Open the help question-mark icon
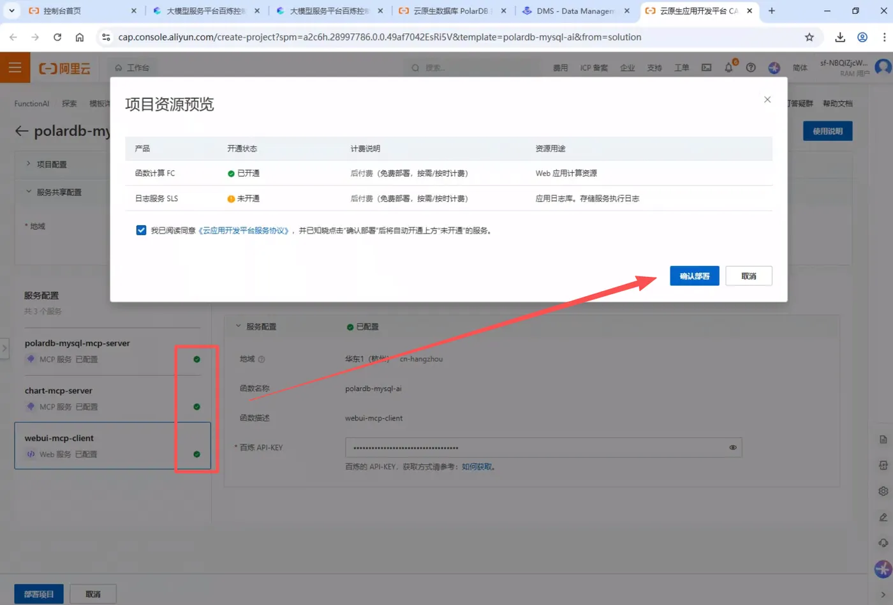Image resolution: width=893 pixels, height=605 pixels. coord(751,68)
